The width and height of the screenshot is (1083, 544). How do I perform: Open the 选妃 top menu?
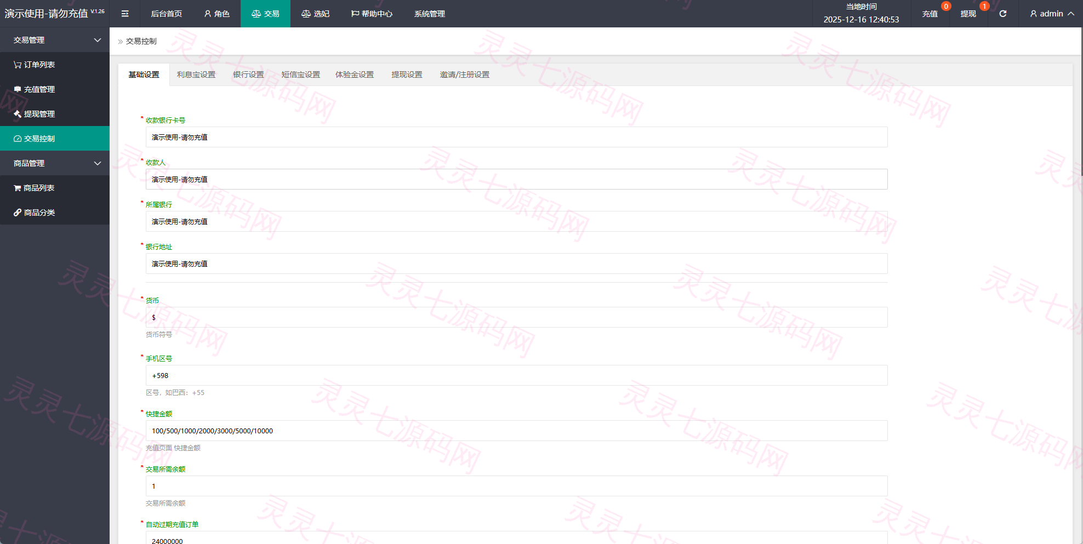315,14
